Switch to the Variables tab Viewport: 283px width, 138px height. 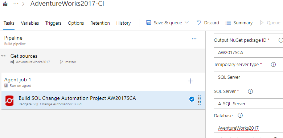(x=30, y=23)
